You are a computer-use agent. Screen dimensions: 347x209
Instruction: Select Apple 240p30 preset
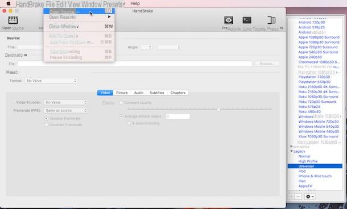click(x=310, y=57)
